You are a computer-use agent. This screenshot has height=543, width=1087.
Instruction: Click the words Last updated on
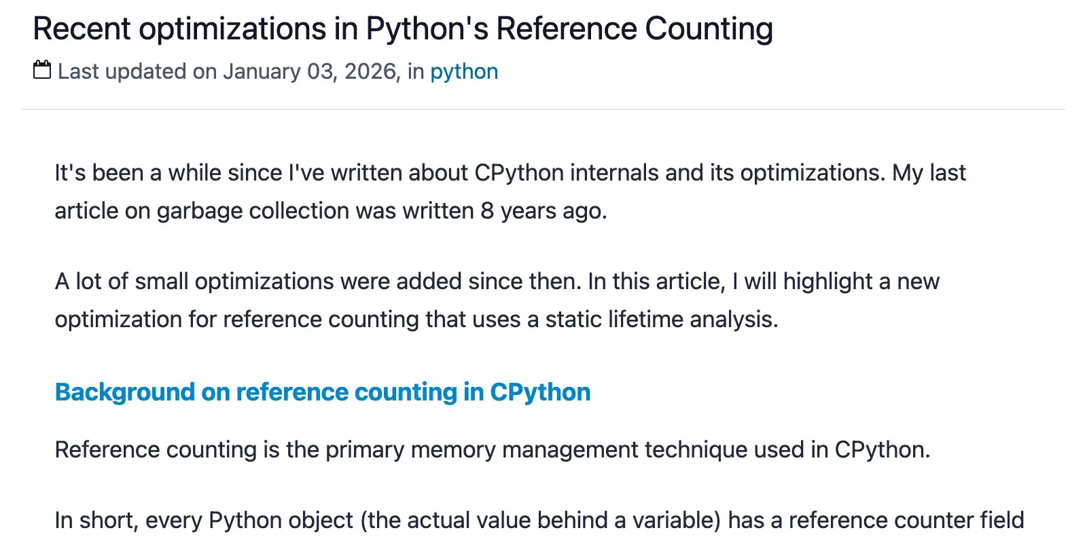click(137, 71)
